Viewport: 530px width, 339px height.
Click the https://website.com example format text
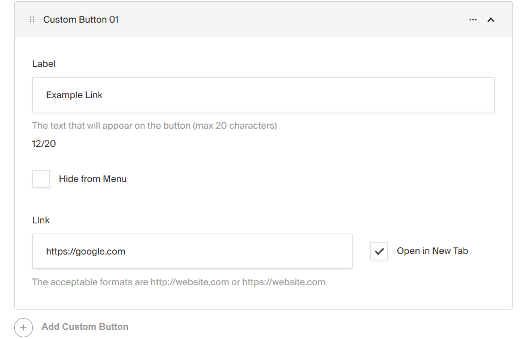coord(283,282)
